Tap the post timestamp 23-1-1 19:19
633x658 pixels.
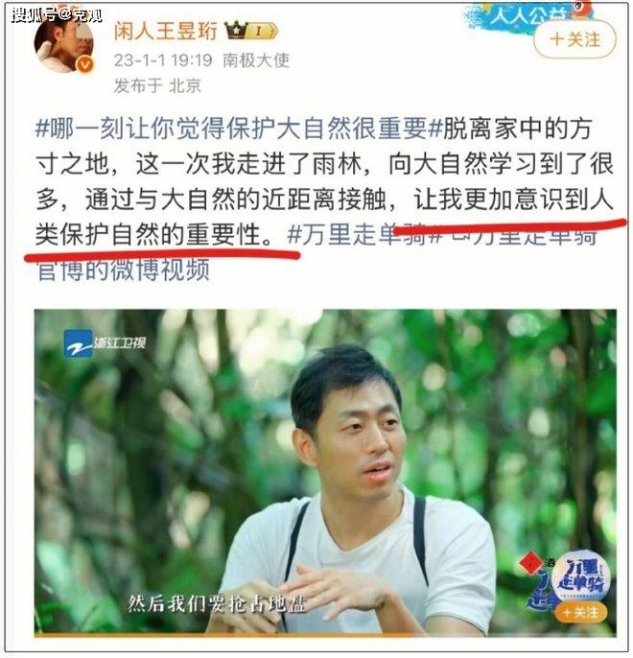coord(163,60)
